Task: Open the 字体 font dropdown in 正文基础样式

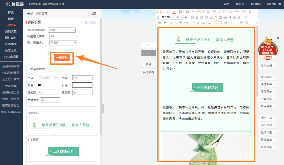Action: click(48, 78)
